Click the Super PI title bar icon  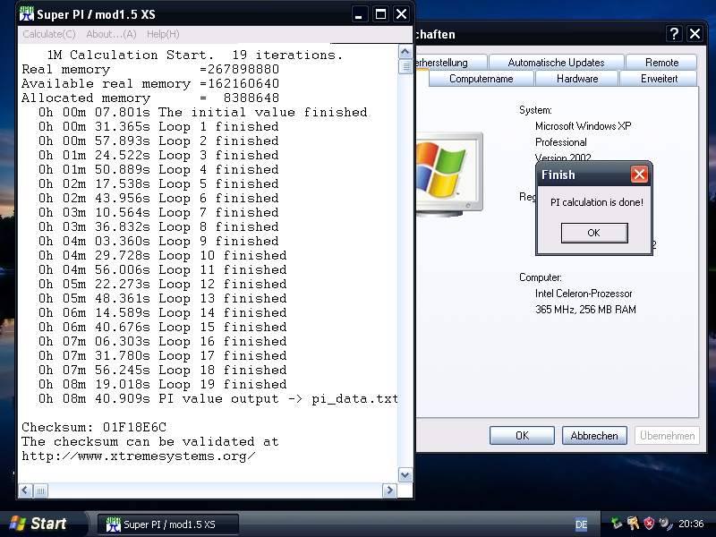(27, 13)
